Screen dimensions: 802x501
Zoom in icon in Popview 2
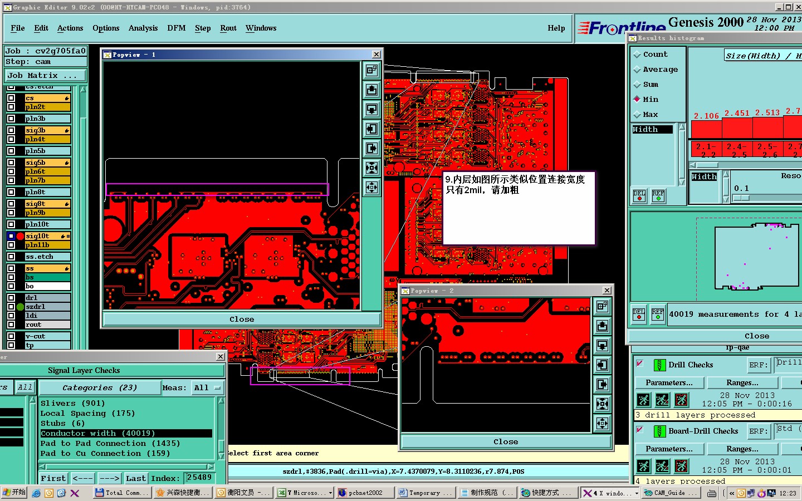pos(602,404)
